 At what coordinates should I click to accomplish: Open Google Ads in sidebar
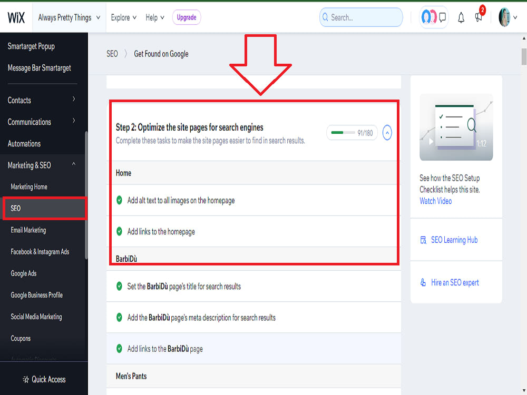pyautogui.click(x=24, y=273)
